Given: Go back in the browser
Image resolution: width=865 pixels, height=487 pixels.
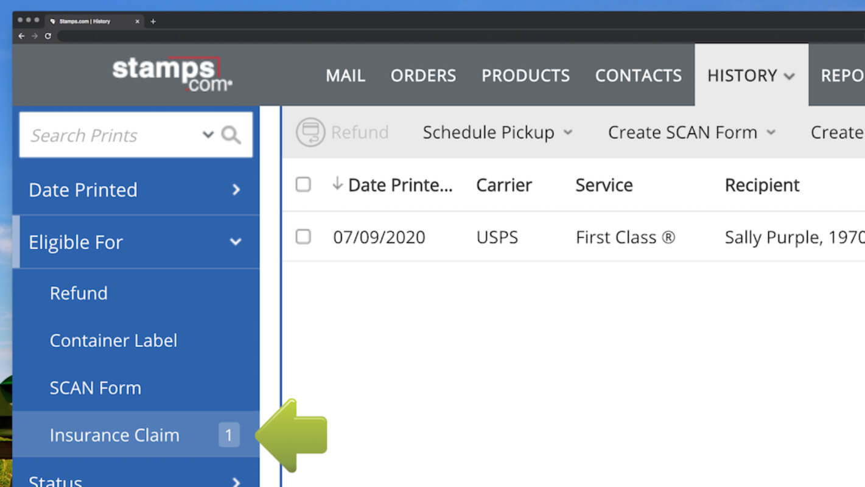Looking at the screenshot, I should [21, 36].
